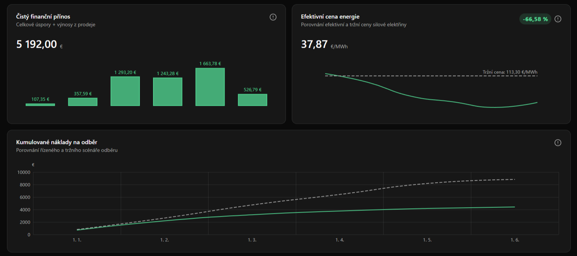This screenshot has width=577, height=256.
Task: Click info icon on Efektivní cena energie card
Action: [558, 19]
